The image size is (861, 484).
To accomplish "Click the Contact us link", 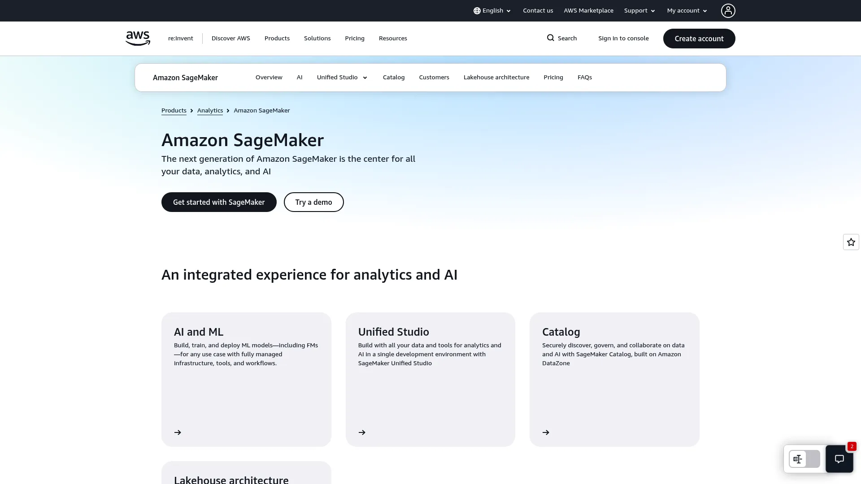I will point(538,11).
